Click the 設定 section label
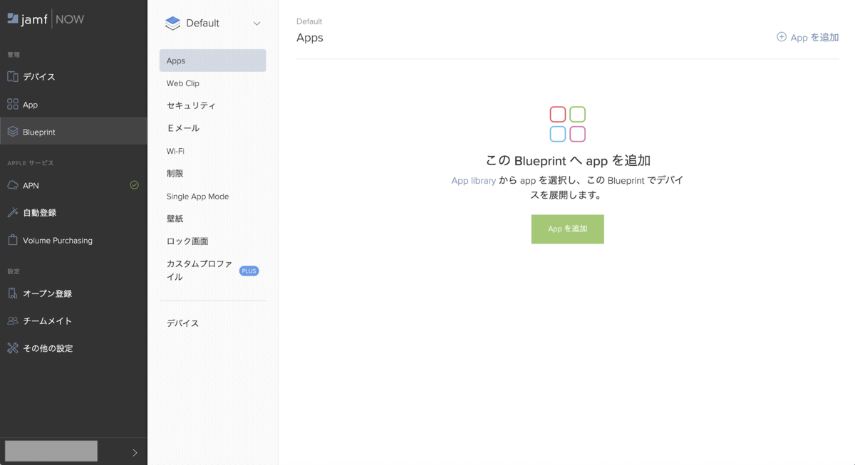This screenshot has height=465, width=855. pyautogui.click(x=14, y=271)
